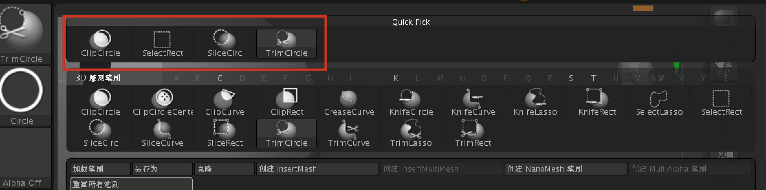Pick SelectRect brush in Quick Pick
This screenshot has width=766, height=190.
[x=162, y=44]
